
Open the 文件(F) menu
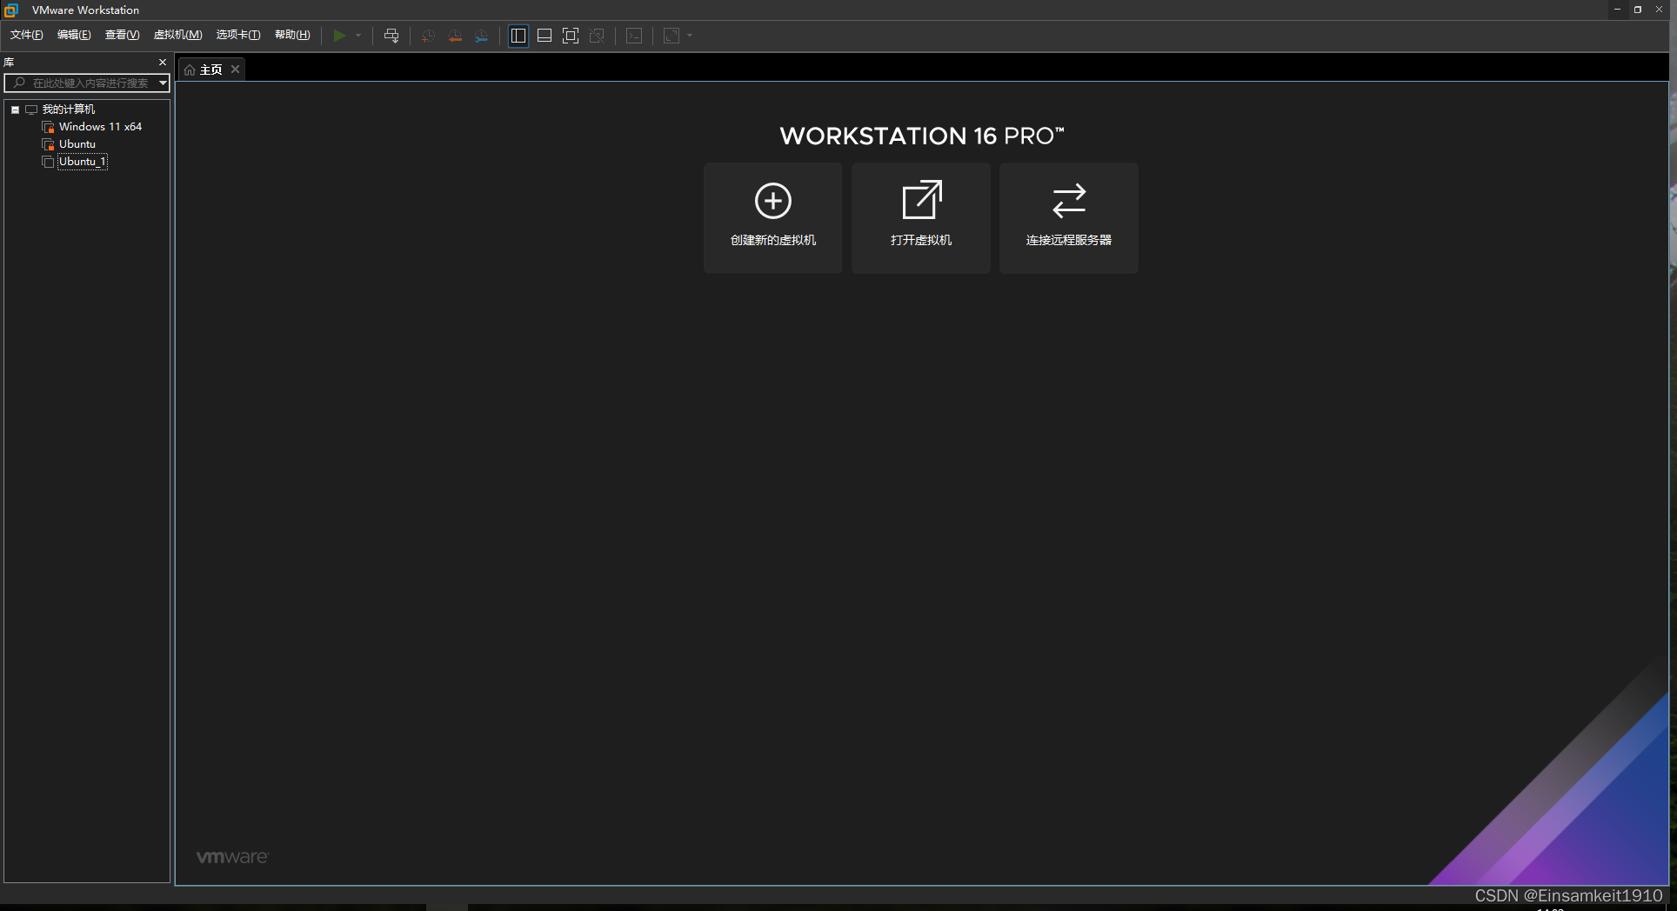pos(27,35)
